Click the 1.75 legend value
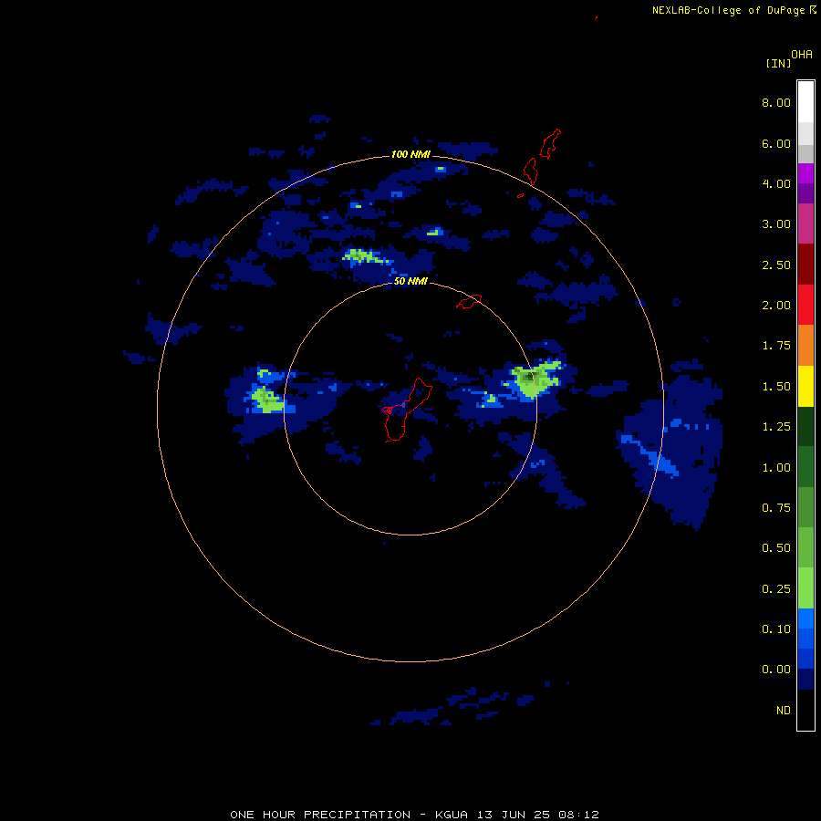The width and height of the screenshot is (821, 821). pyautogui.click(x=776, y=346)
